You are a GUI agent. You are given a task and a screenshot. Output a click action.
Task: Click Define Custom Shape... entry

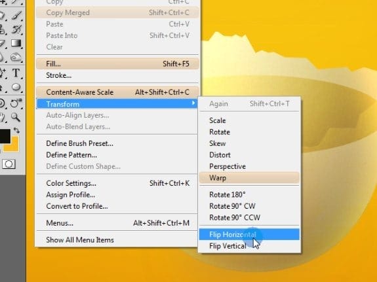(x=117, y=166)
